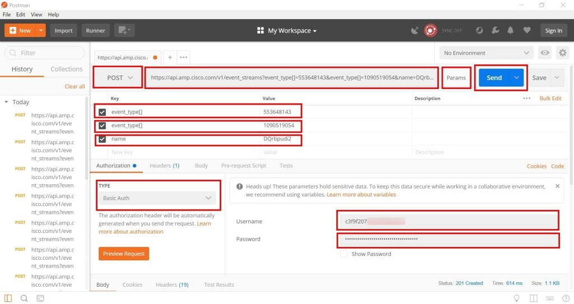Click the lightbulb bootcamp icon
The image size is (574, 304).
click(x=516, y=298)
